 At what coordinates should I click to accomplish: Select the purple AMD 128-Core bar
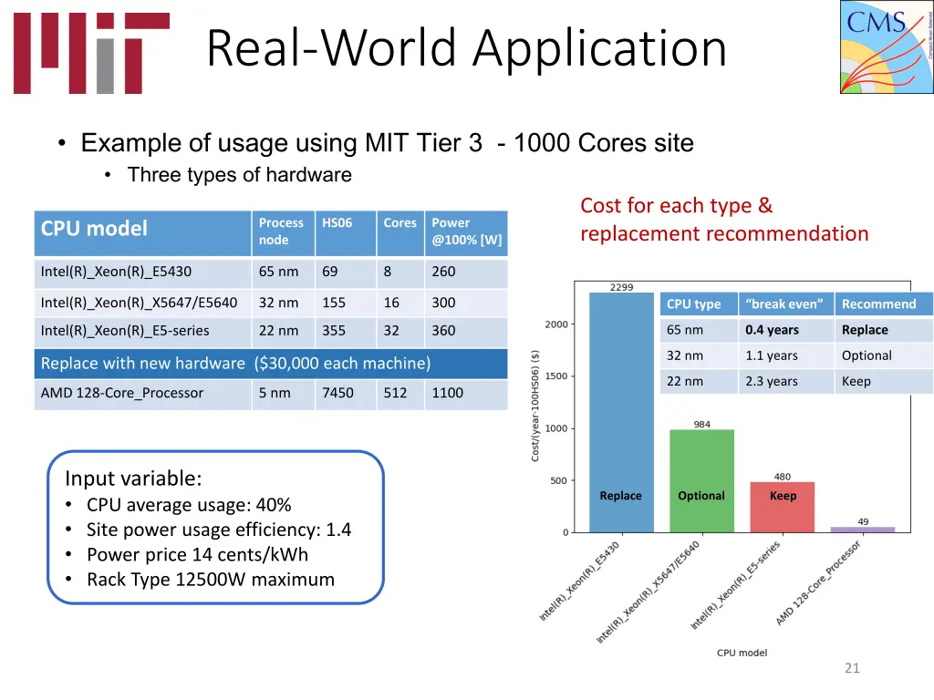click(x=861, y=528)
